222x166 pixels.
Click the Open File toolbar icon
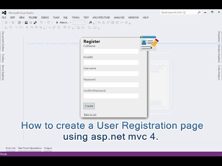click(x=26, y=23)
